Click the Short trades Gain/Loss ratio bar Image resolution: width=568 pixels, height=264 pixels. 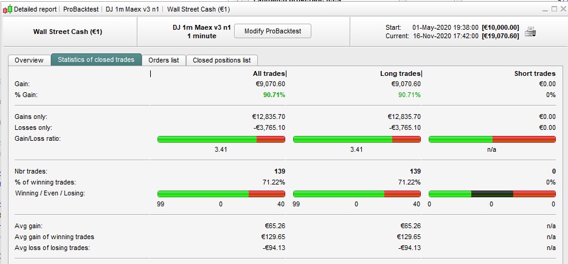(493, 139)
